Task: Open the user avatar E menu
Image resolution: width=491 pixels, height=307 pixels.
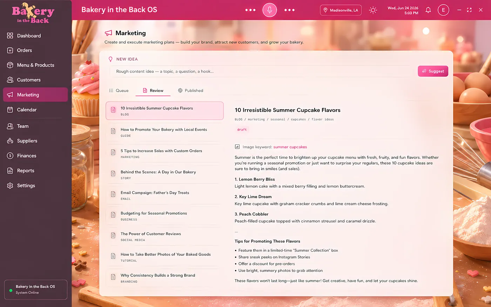Action: (x=443, y=10)
